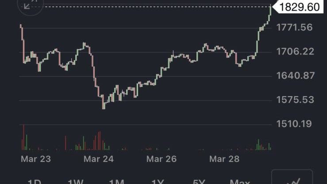Tap the 1510.19 price axis label

coord(294,123)
